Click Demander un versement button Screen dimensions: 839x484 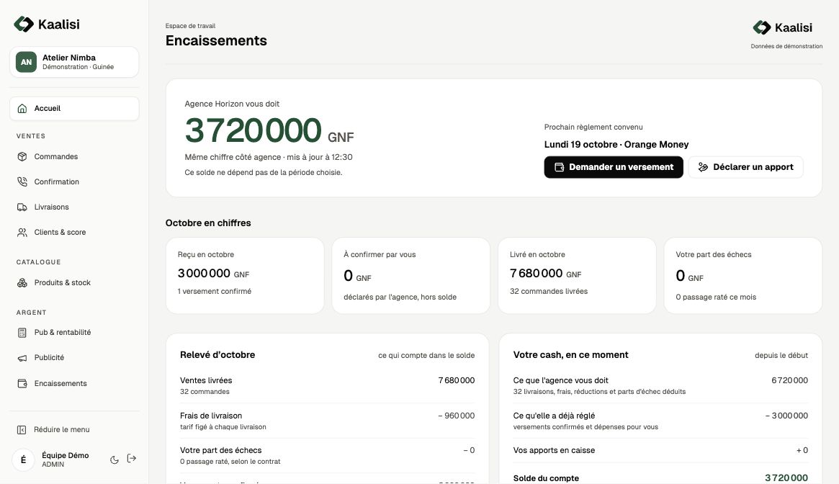click(x=613, y=167)
